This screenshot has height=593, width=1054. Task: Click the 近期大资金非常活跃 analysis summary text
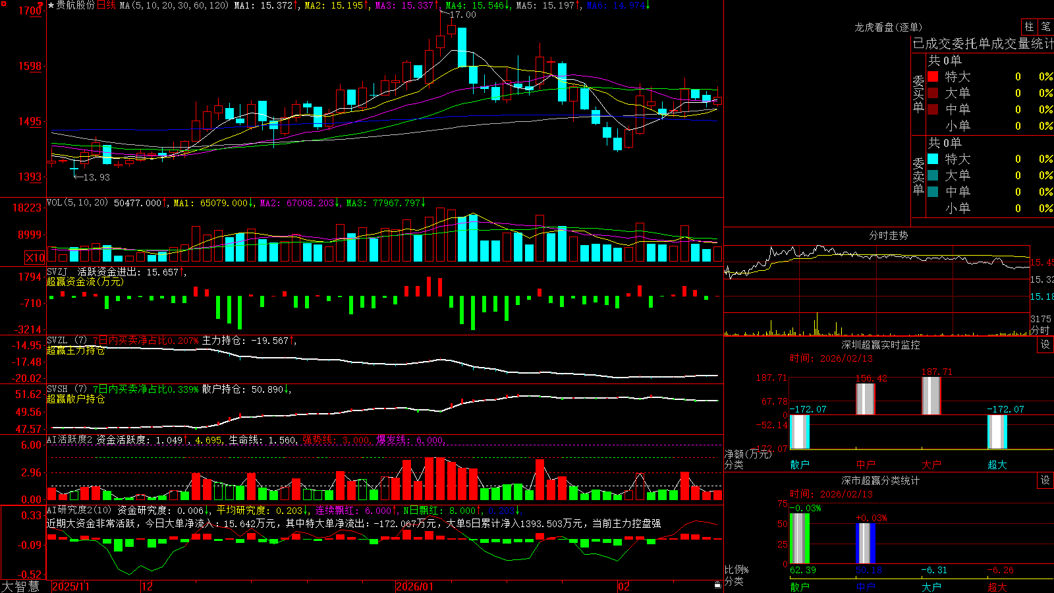point(354,523)
